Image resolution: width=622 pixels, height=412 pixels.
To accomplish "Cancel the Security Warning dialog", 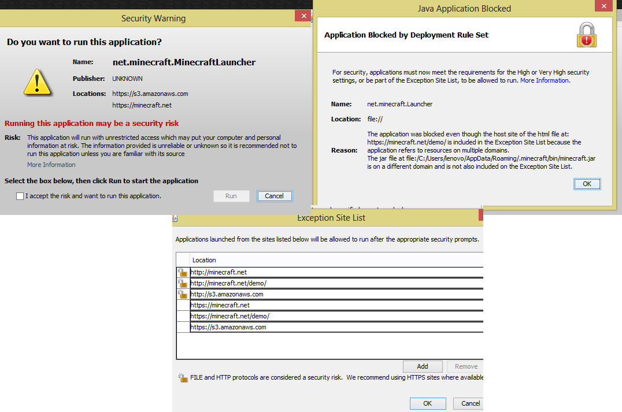I will pos(275,196).
